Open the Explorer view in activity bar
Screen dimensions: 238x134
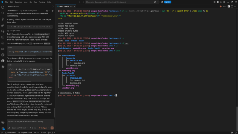click(3, 7)
